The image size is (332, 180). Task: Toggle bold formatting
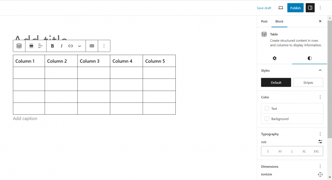[x=53, y=46]
